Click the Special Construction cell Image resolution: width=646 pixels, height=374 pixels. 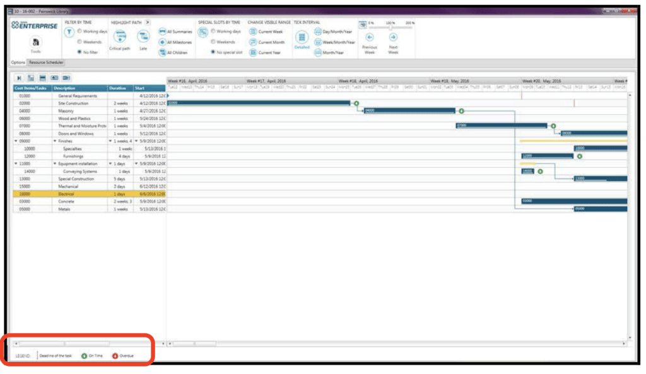point(80,179)
